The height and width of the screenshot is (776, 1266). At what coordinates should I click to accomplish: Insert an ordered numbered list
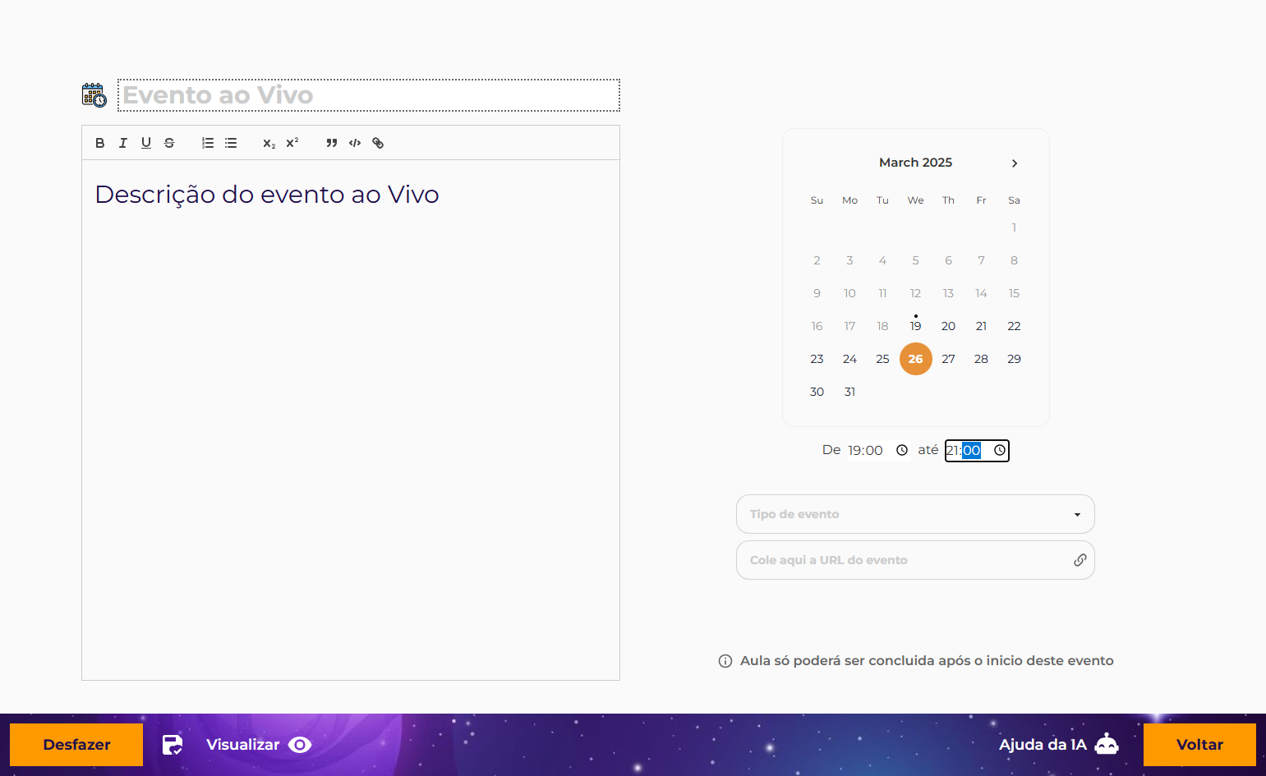tap(208, 143)
